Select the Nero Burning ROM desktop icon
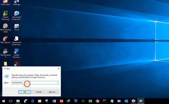169x104 pixels. (x=6, y=28)
